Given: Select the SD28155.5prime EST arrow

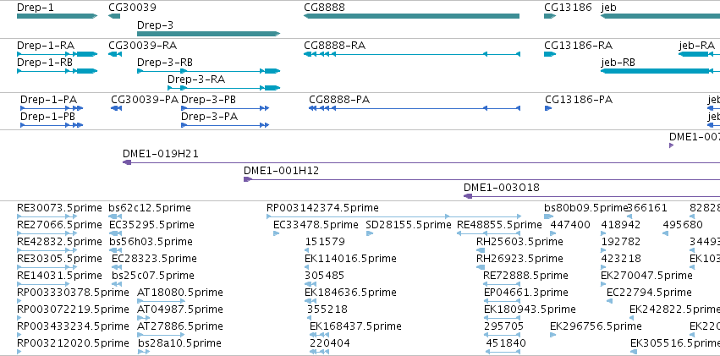Looking at the screenshot, I should (x=369, y=233).
